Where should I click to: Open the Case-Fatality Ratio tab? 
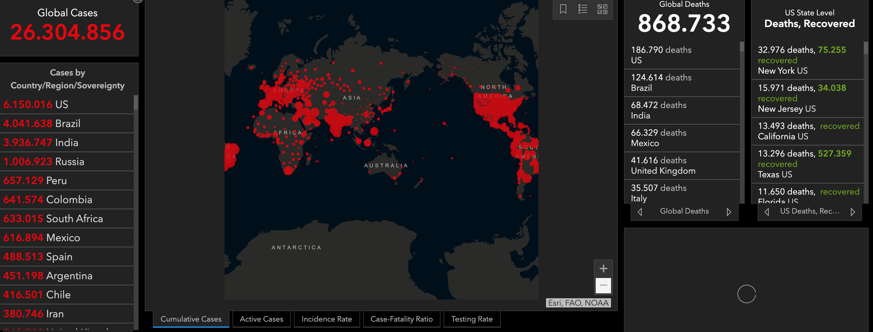(401, 319)
